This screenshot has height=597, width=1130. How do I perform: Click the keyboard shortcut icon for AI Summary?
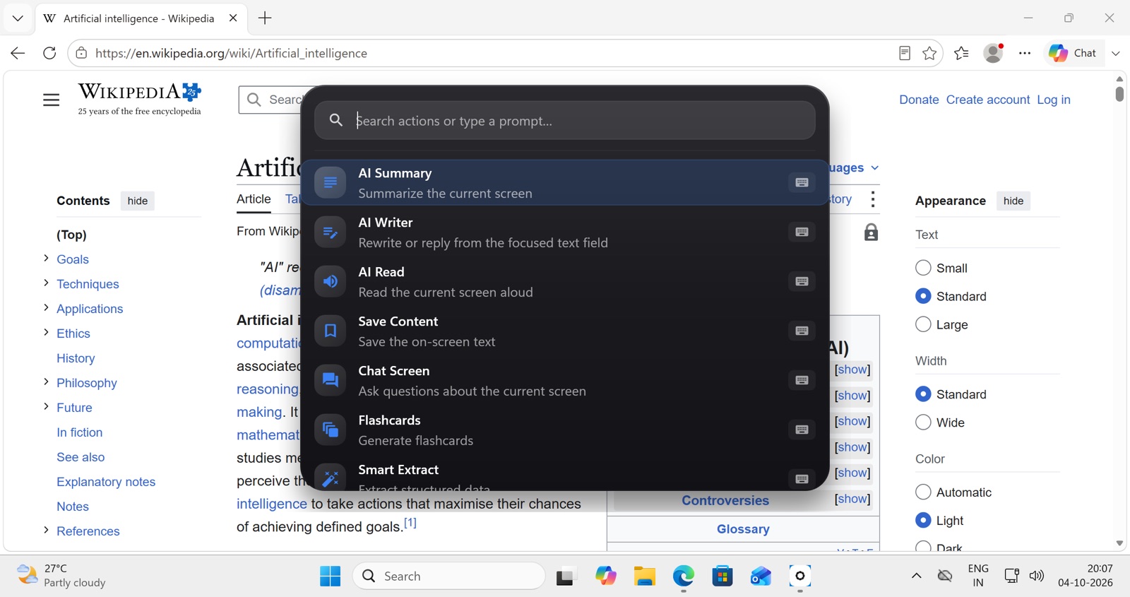[x=802, y=182]
